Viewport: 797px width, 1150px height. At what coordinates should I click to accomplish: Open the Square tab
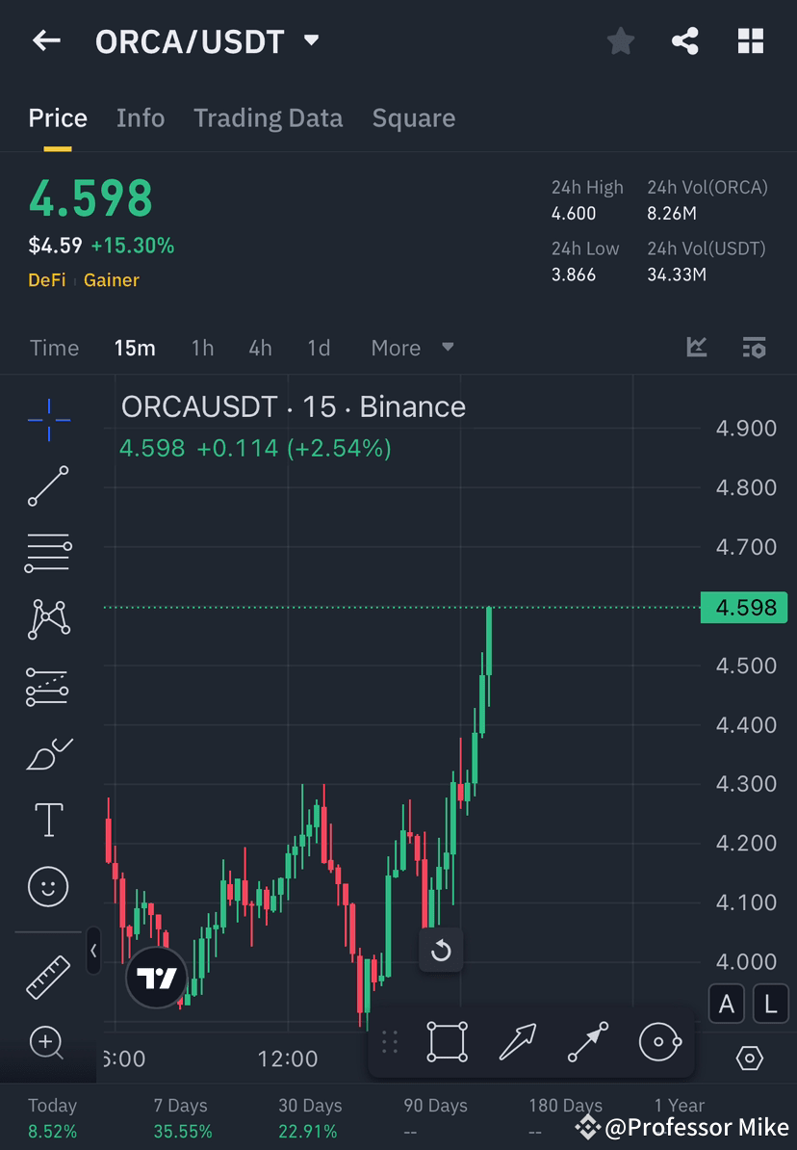pyautogui.click(x=413, y=118)
